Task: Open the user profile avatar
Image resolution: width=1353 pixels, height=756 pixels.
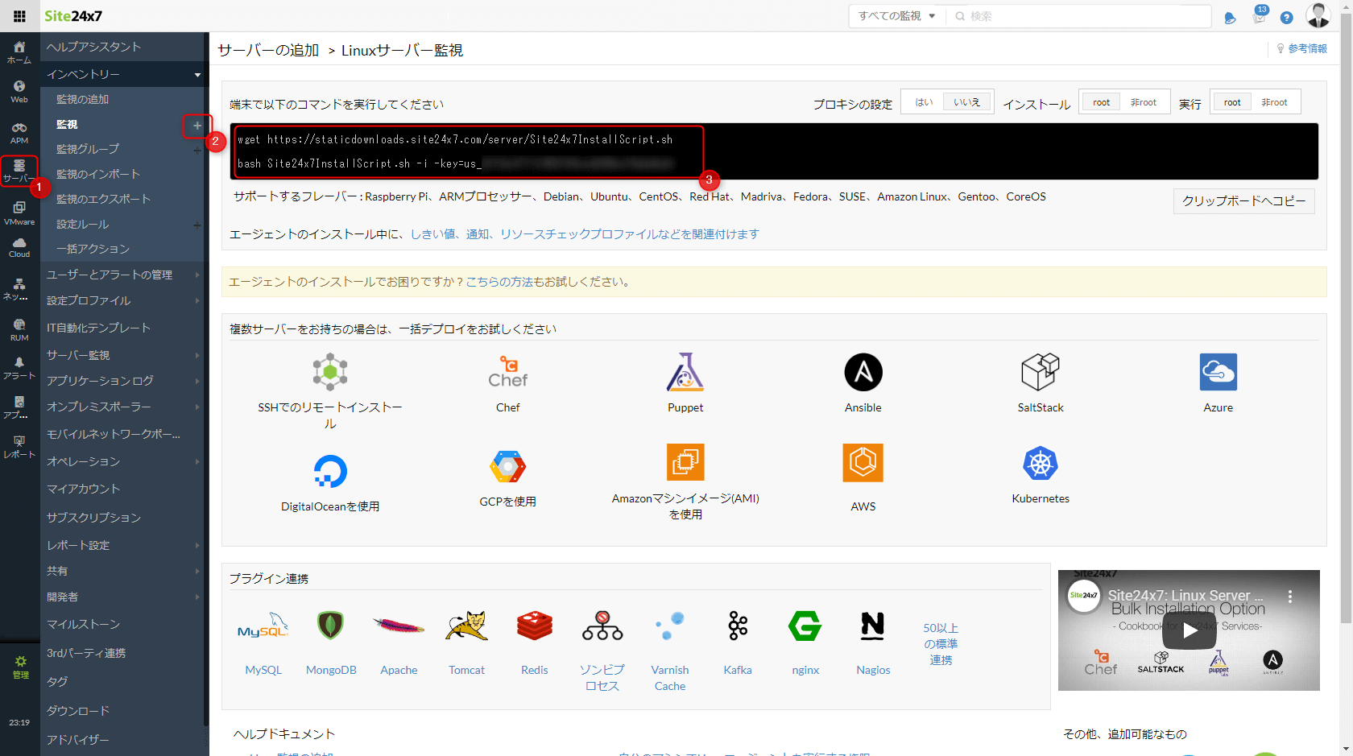Action: click(1318, 15)
